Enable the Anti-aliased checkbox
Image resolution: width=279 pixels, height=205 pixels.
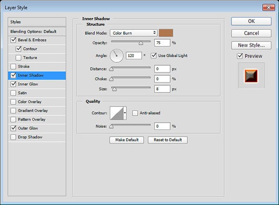tap(135, 113)
